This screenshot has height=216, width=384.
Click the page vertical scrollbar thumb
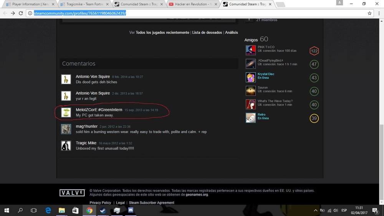(x=382, y=162)
